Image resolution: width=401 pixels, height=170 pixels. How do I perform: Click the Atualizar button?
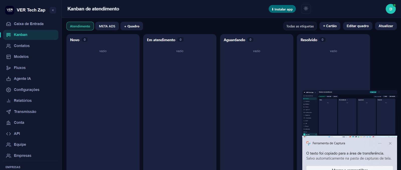[x=386, y=26]
